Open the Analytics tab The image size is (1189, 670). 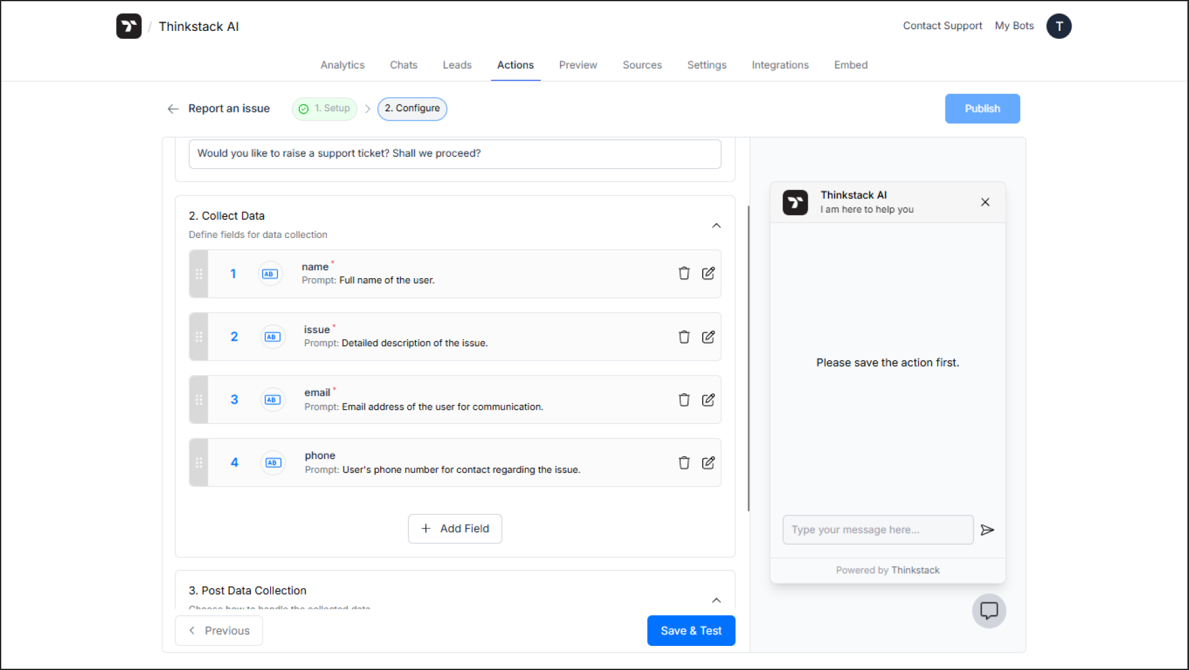342,65
